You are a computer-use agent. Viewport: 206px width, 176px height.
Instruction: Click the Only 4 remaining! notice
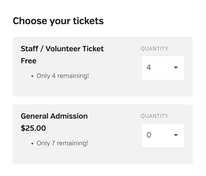[63, 76]
